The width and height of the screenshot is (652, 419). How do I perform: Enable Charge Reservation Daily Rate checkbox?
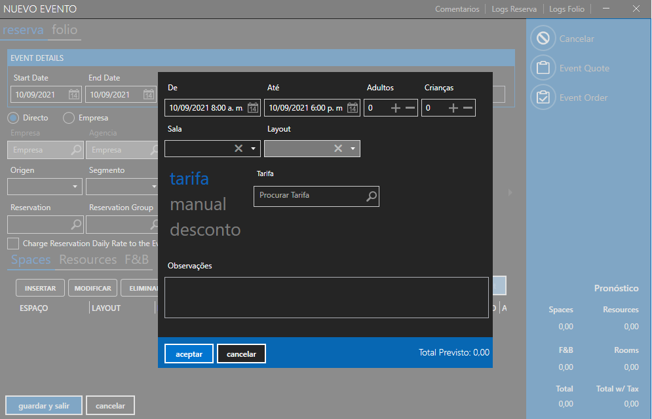(x=13, y=244)
